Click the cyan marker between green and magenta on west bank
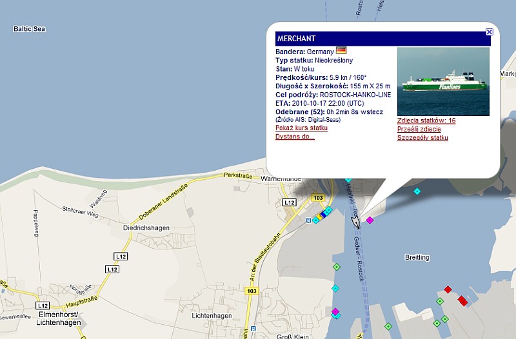516x339 pixels. pyautogui.click(x=335, y=288)
